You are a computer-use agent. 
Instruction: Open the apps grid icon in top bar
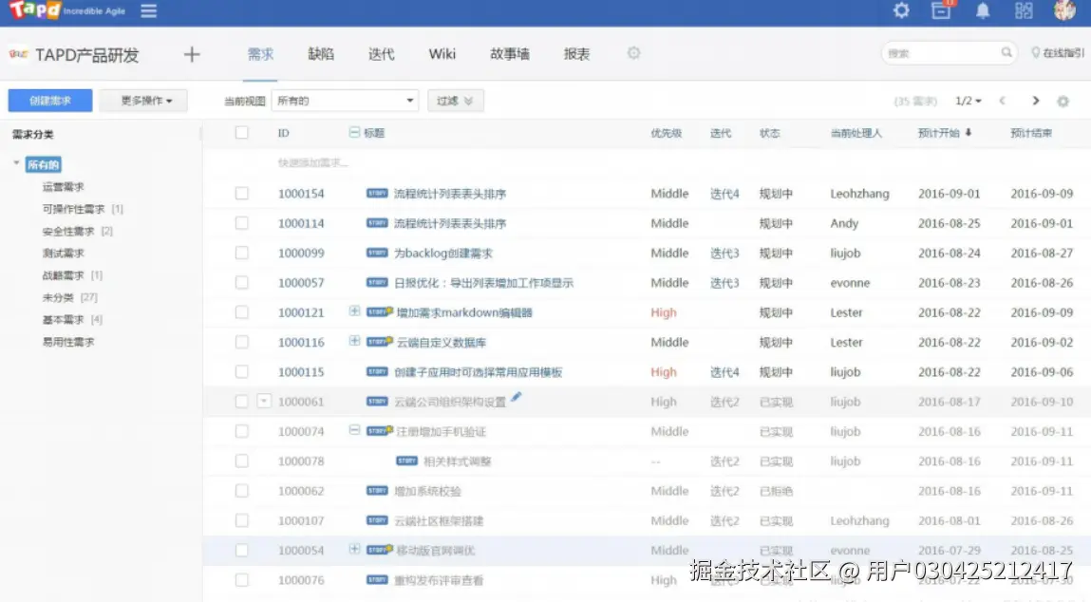(1024, 10)
